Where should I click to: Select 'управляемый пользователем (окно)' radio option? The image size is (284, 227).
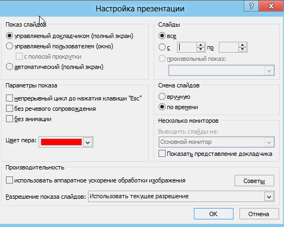9,46
